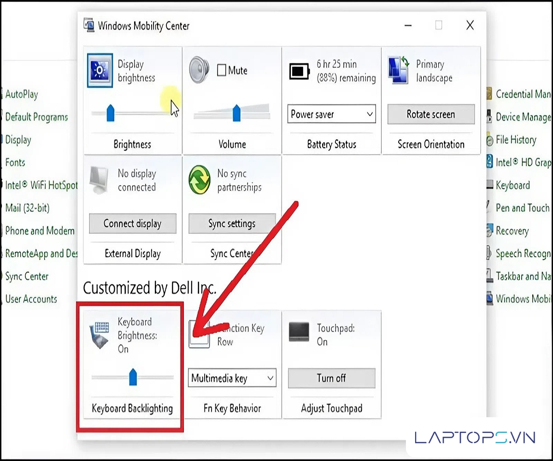
Task: Click the Display brightness monitor icon
Action: (100, 71)
